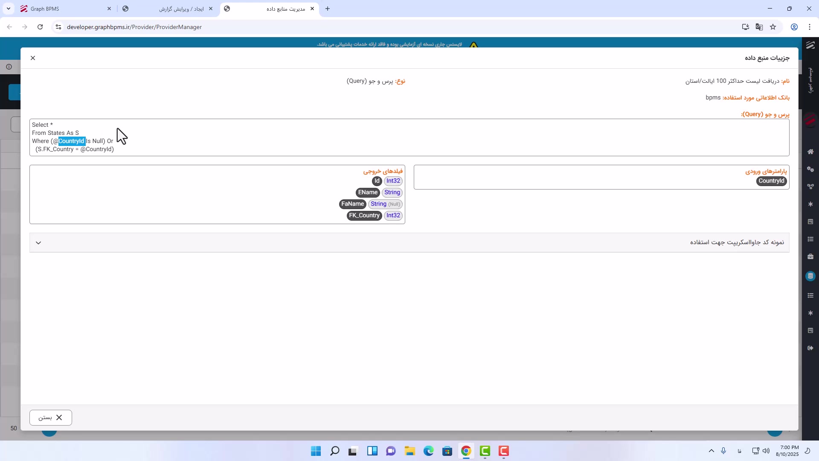The height and width of the screenshot is (461, 819).
Task: Switch to the Graph BPMS browser tab
Action: [64, 9]
